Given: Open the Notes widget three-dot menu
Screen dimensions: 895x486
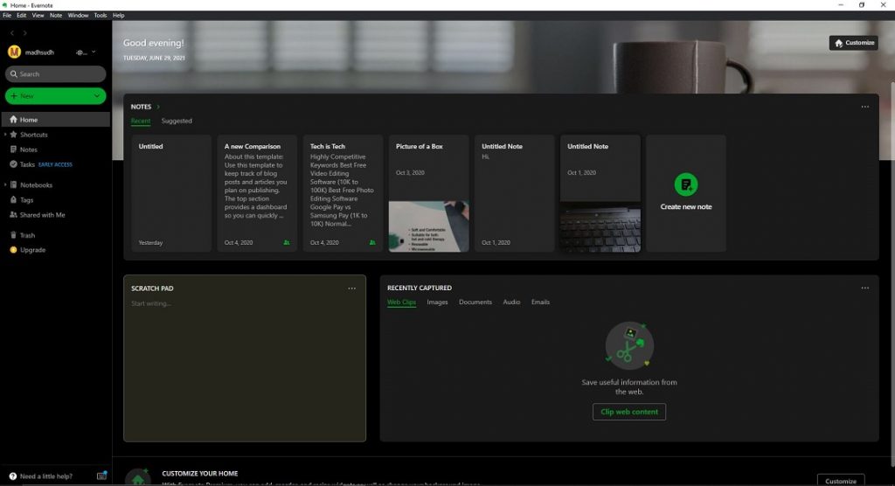Looking at the screenshot, I should tap(864, 107).
